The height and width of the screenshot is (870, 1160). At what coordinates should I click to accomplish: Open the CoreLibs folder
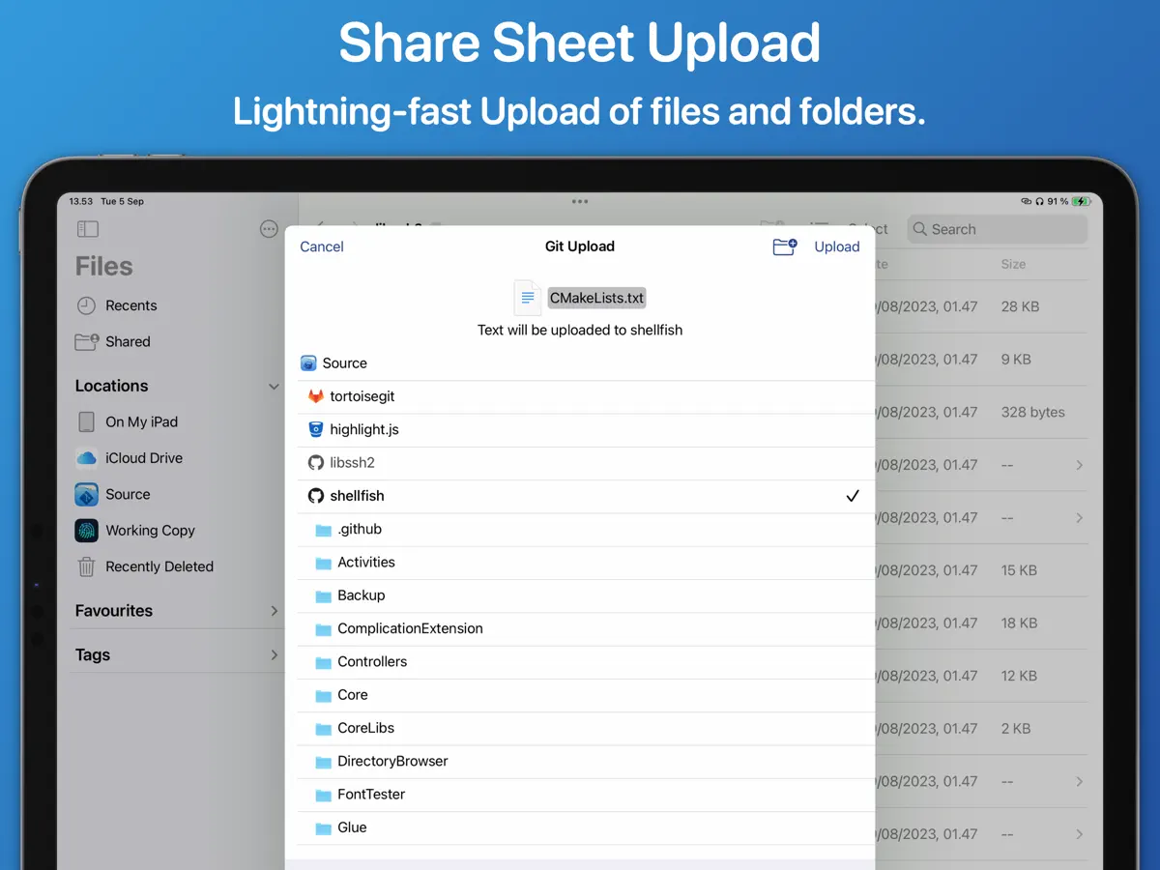coord(580,729)
